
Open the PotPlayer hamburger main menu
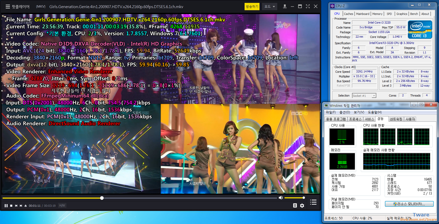(x=8, y=7)
